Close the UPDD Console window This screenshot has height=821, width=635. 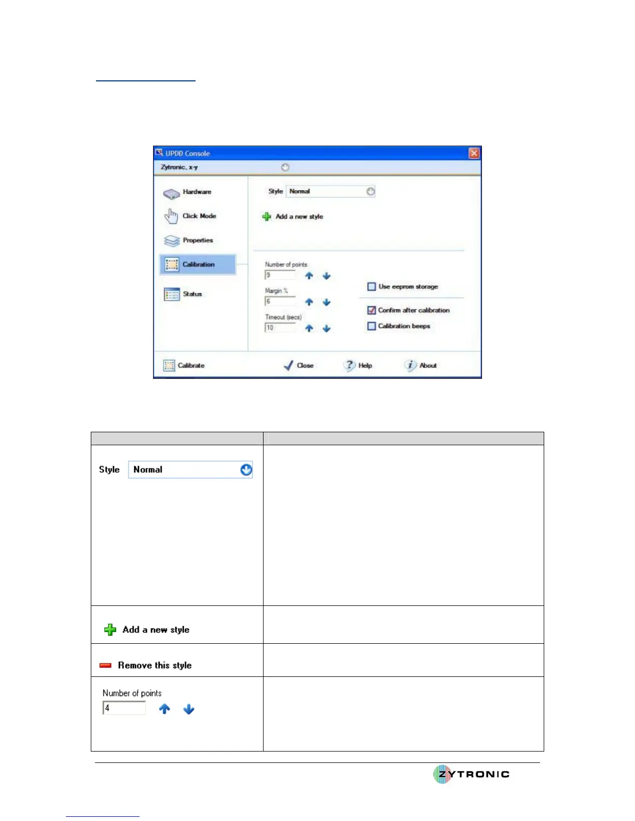(x=474, y=153)
